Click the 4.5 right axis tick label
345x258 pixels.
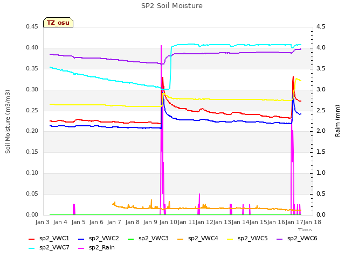[x=321, y=26]
